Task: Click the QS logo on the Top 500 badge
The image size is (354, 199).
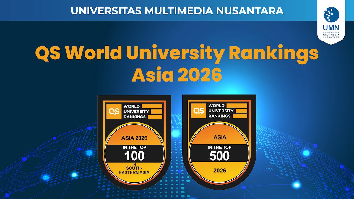Action: pyautogui.click(x=199, y=111)
